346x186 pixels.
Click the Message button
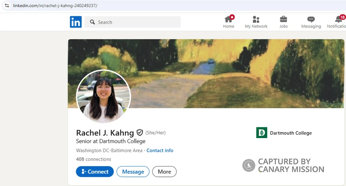[133, 172]
